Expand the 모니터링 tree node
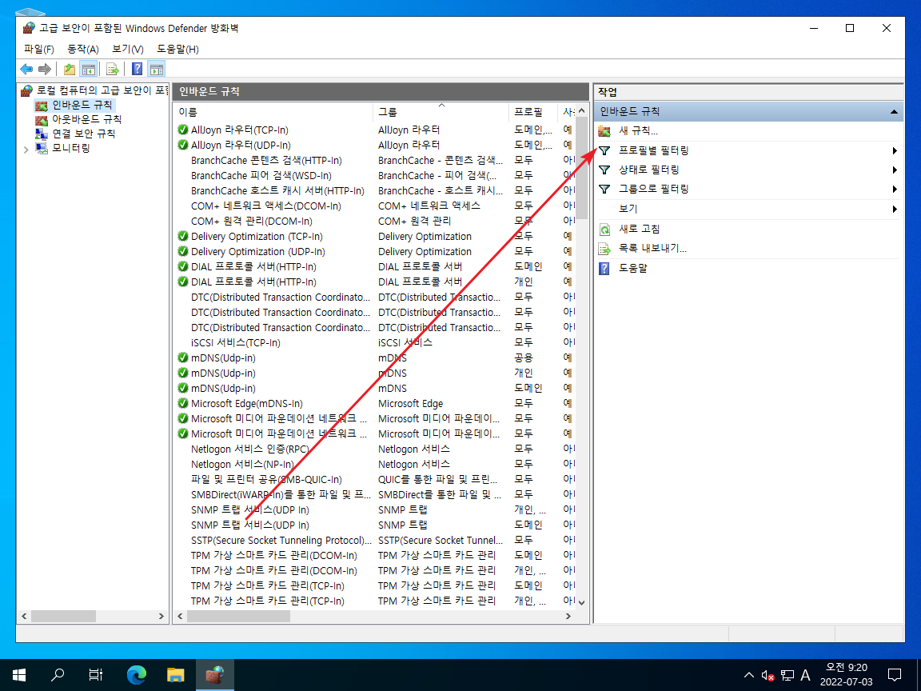The image size is (921, 691). pos(26,150)
